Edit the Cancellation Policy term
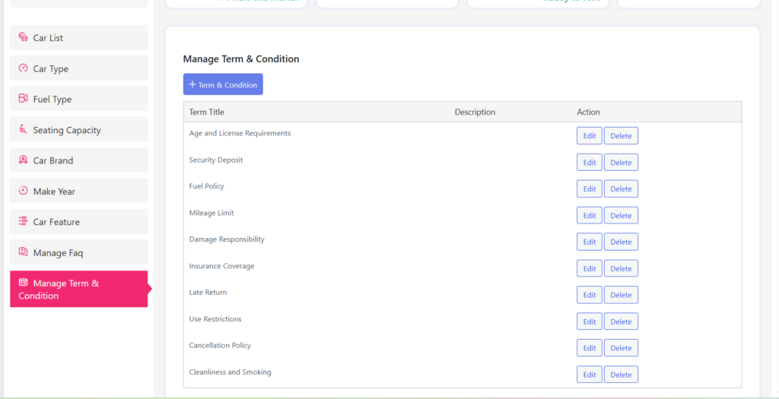This screenshot has height=399, width=779. click(x=590, y=348)
